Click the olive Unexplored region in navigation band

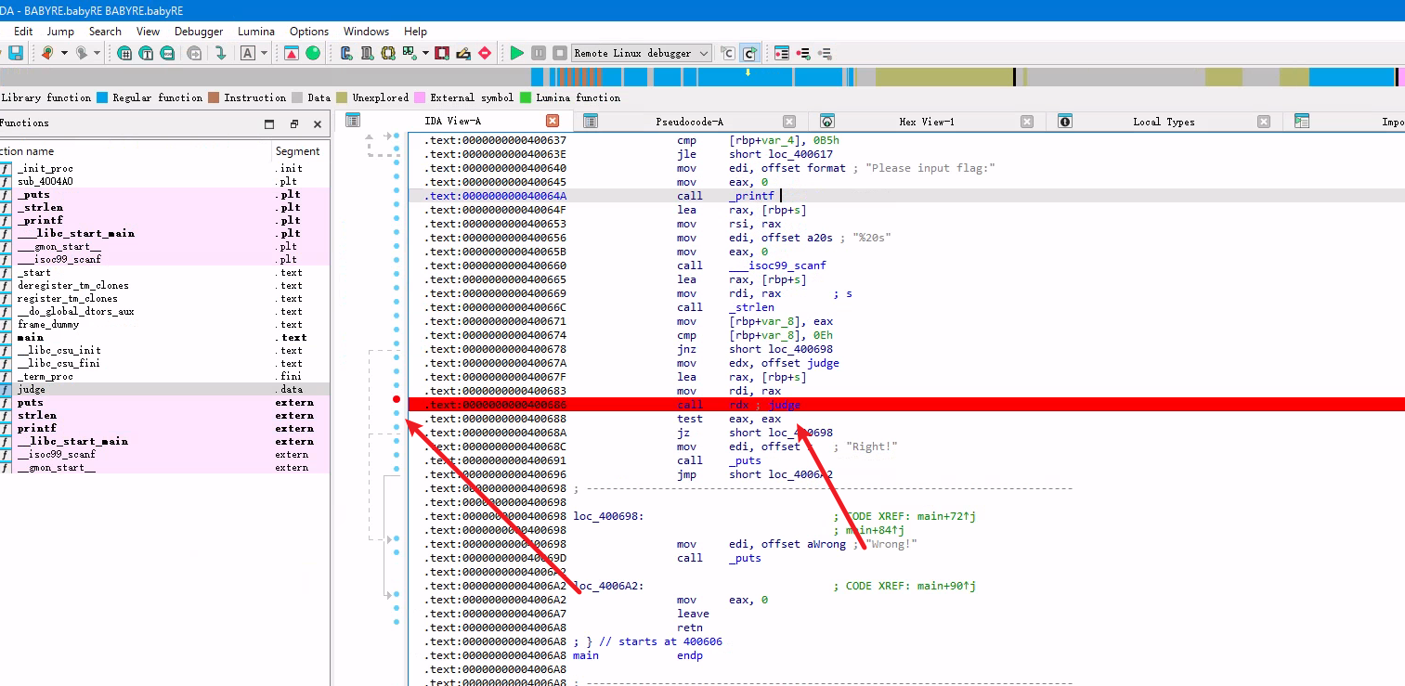(943, 77)
